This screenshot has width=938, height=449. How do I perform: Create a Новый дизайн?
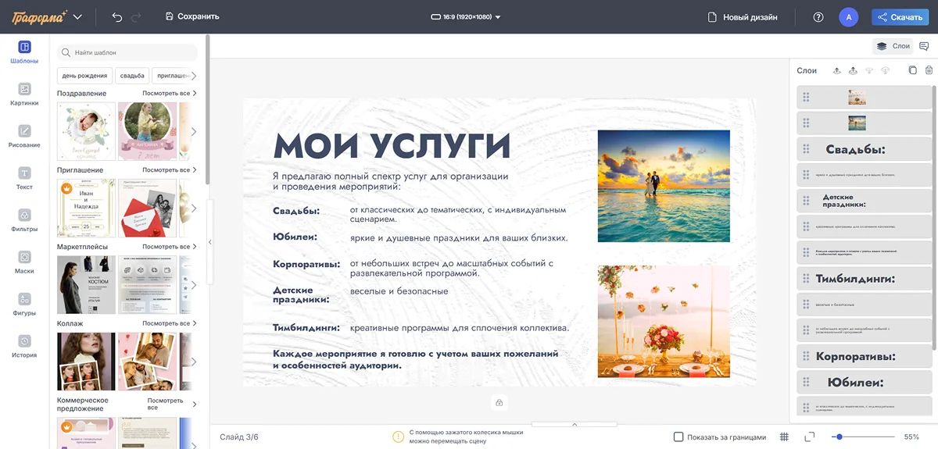pyautogui.click(x=743, y=17)
